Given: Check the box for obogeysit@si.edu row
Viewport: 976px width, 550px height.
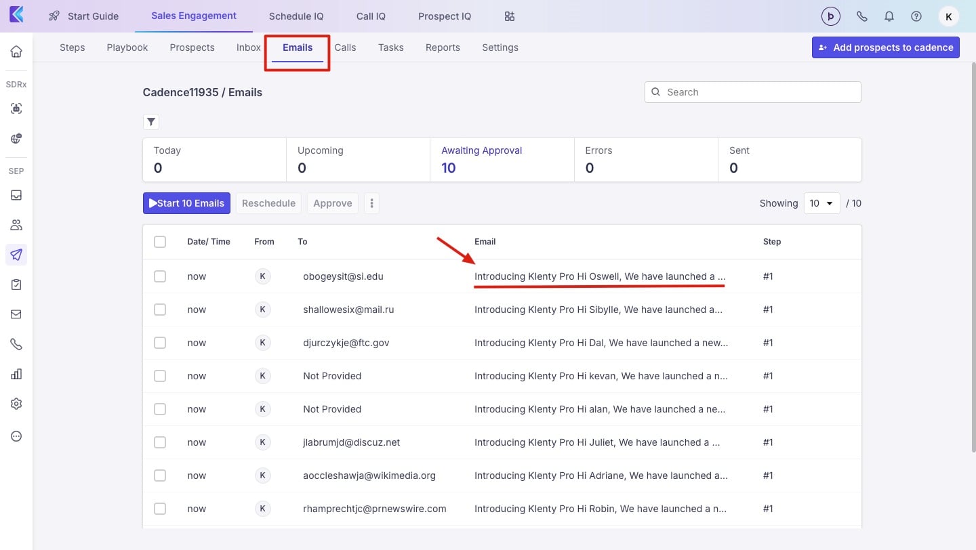Looking at the screenshot, I should pos(160,276).
